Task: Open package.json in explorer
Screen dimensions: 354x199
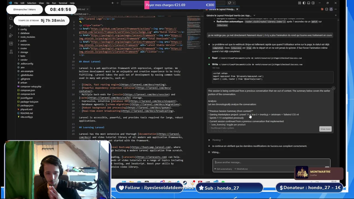Action: click(27, 106)
